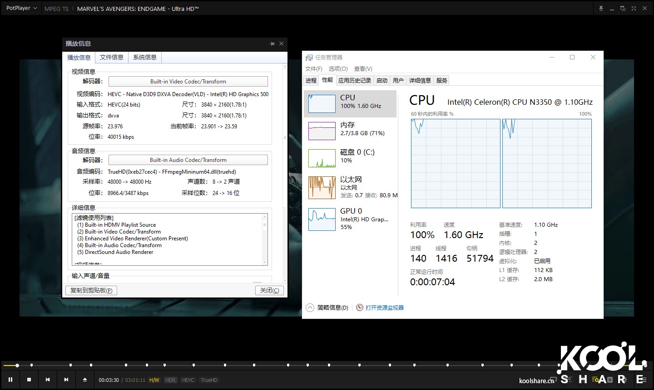The width and height of the screenshot is (654, 390).
Task: Click the playback seek bar to jump position
Action: 272,365
